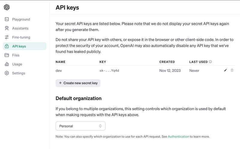Select the highlighted API keys sidebar item
This screenshot has height=149, width=240.
[x=25, y=46]
